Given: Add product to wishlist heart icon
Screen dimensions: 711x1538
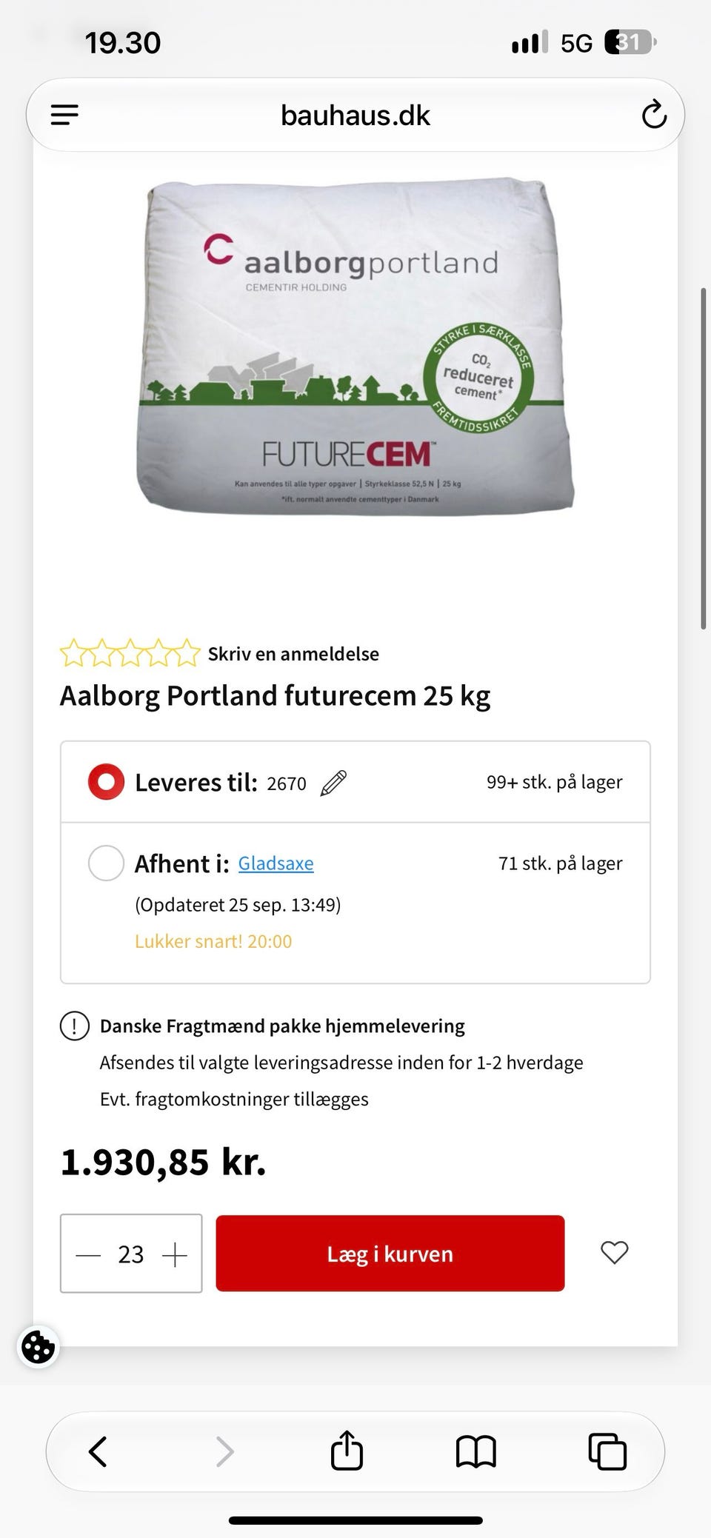Looking at the screenshot, I should click(614, 1252).
